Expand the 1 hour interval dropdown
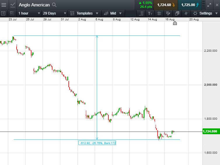 [x=29, y=13]
